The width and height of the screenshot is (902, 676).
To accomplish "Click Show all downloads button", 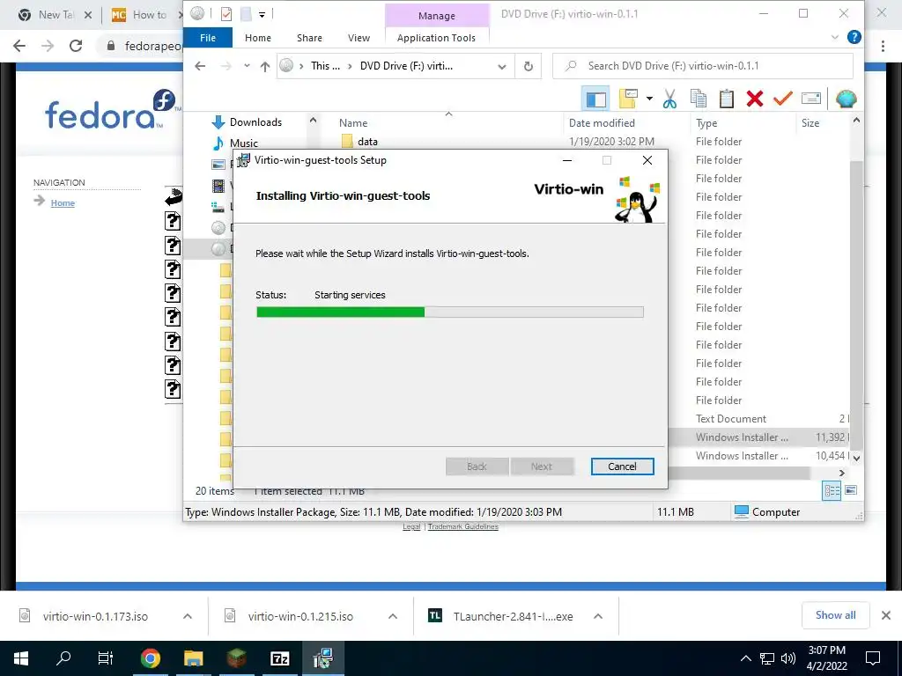I will tap(835, 615).
